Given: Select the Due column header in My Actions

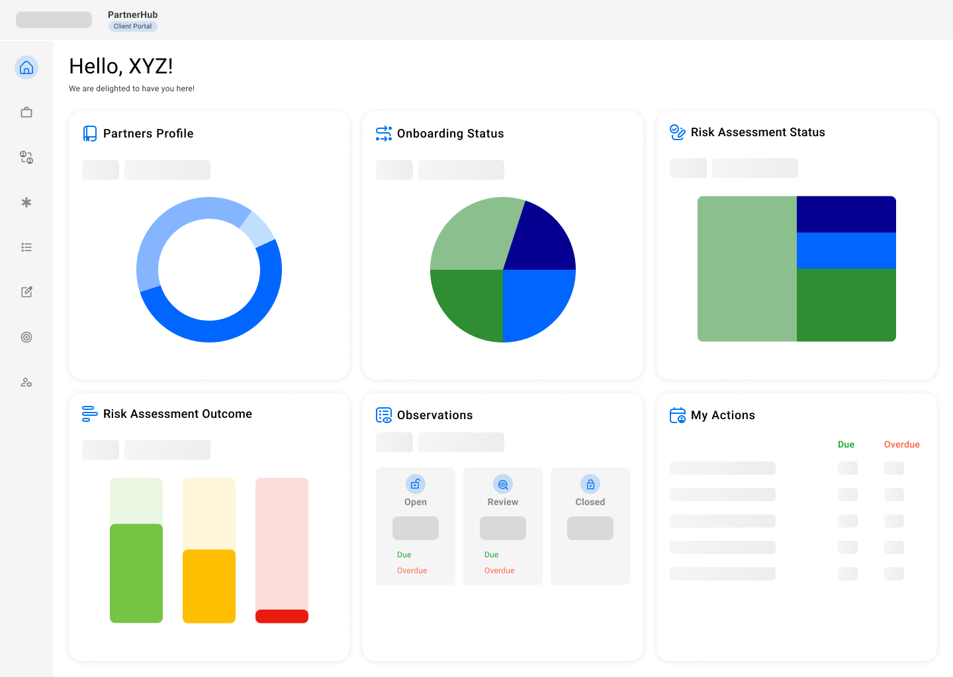Looking at the screenshot, I should pos(846,444).
